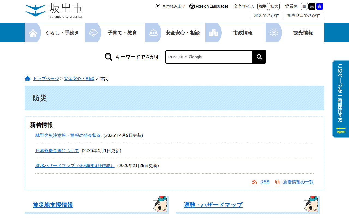Click the 新着情報の一覧 list icon
349x218 pixels.
pyautogui.click(x=277, y=182)
